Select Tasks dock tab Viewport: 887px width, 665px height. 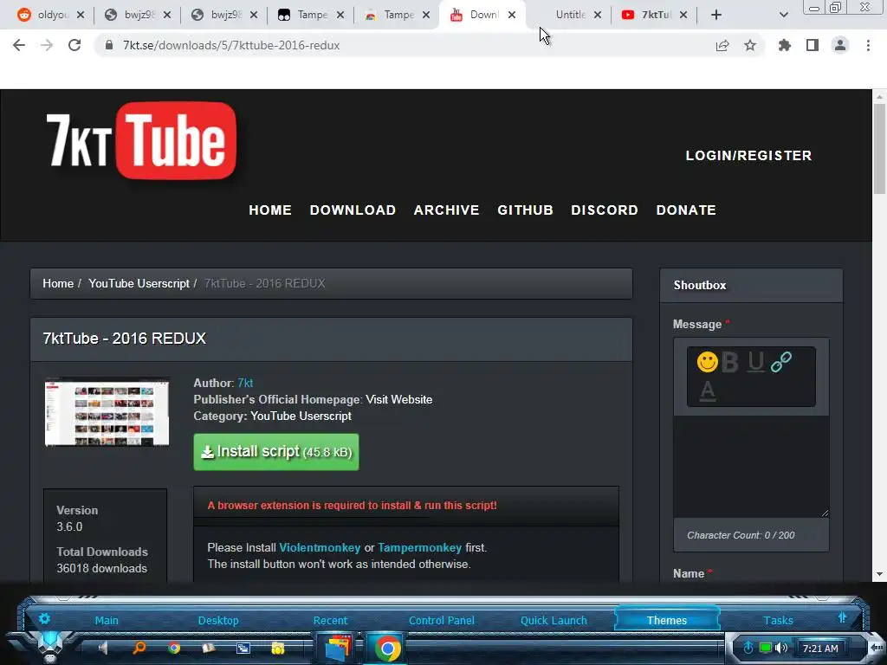[779, 620]
